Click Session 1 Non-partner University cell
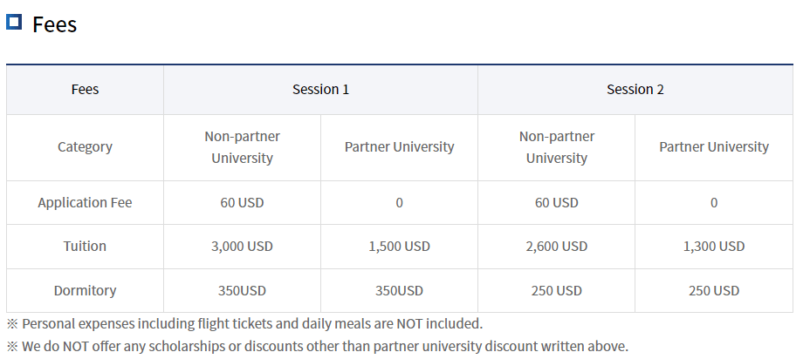The image size is (810, 359). pos(242,147)
